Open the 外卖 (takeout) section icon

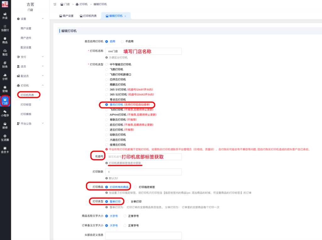pyautogui.click(x=5, y=15)
